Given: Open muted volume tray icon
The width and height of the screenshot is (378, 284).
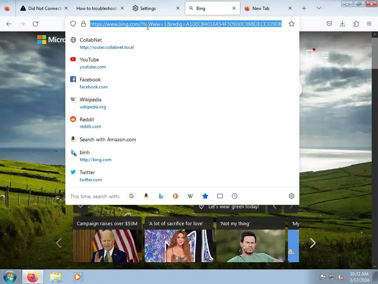Looking at the screenshot, I should [x=341, y=277].
